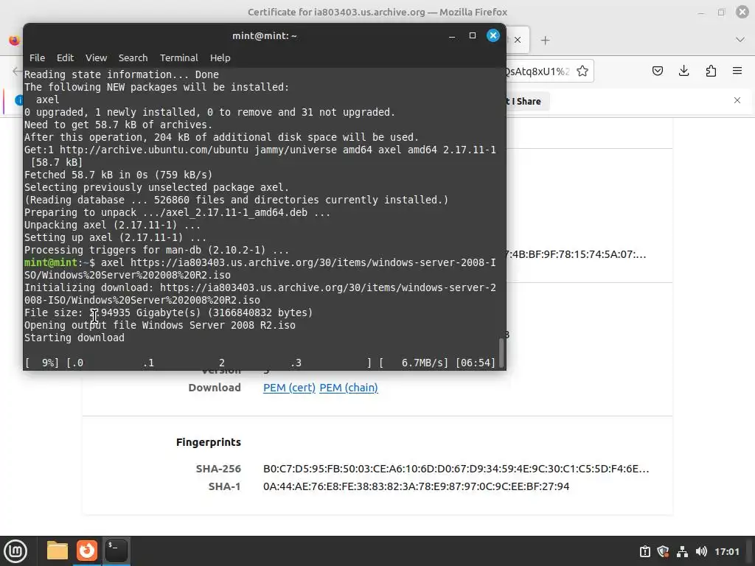Download the PEM (chain) file
The image size is (755, 566).
349,388
